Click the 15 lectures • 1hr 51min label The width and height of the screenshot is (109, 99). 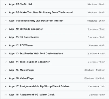[95, 78]
